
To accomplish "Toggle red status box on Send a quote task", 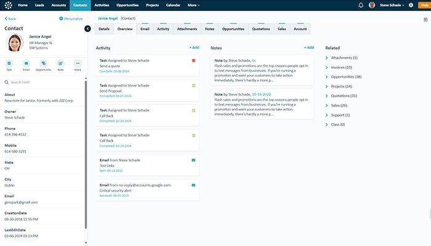I will pyautogui.click(x=193, y=60).
